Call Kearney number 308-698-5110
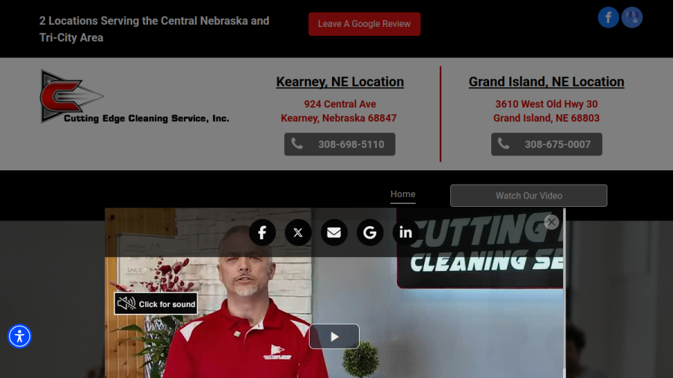This screenshot has width=673, height=378. 339,144
